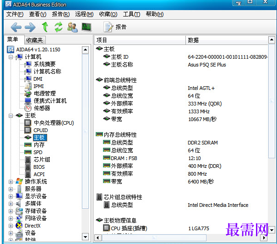Select the CPU 插座(插槽) row

coord(181,228)
